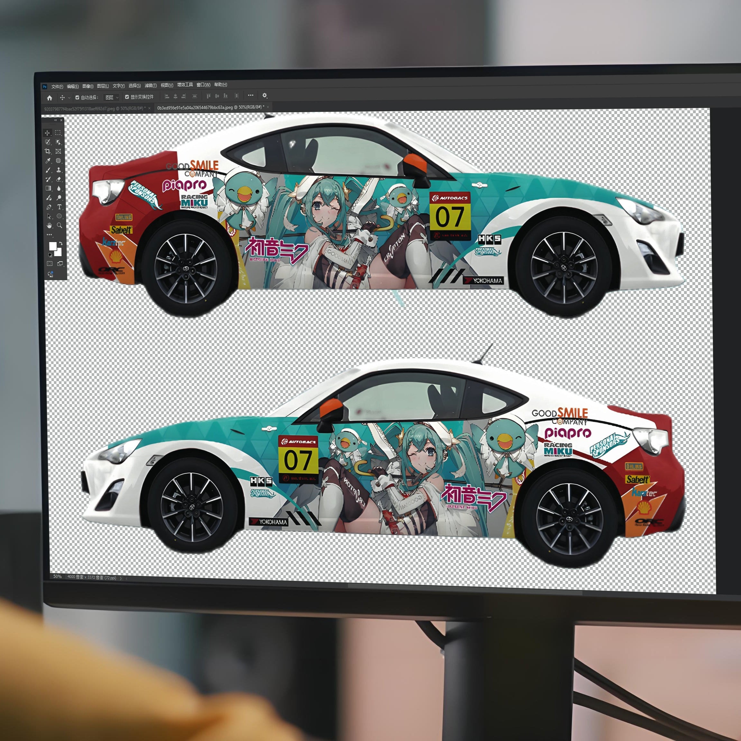This screenshot has height=741, width=741.
Task: Open the 窗口(W) menu
Action: pos(204,85)
